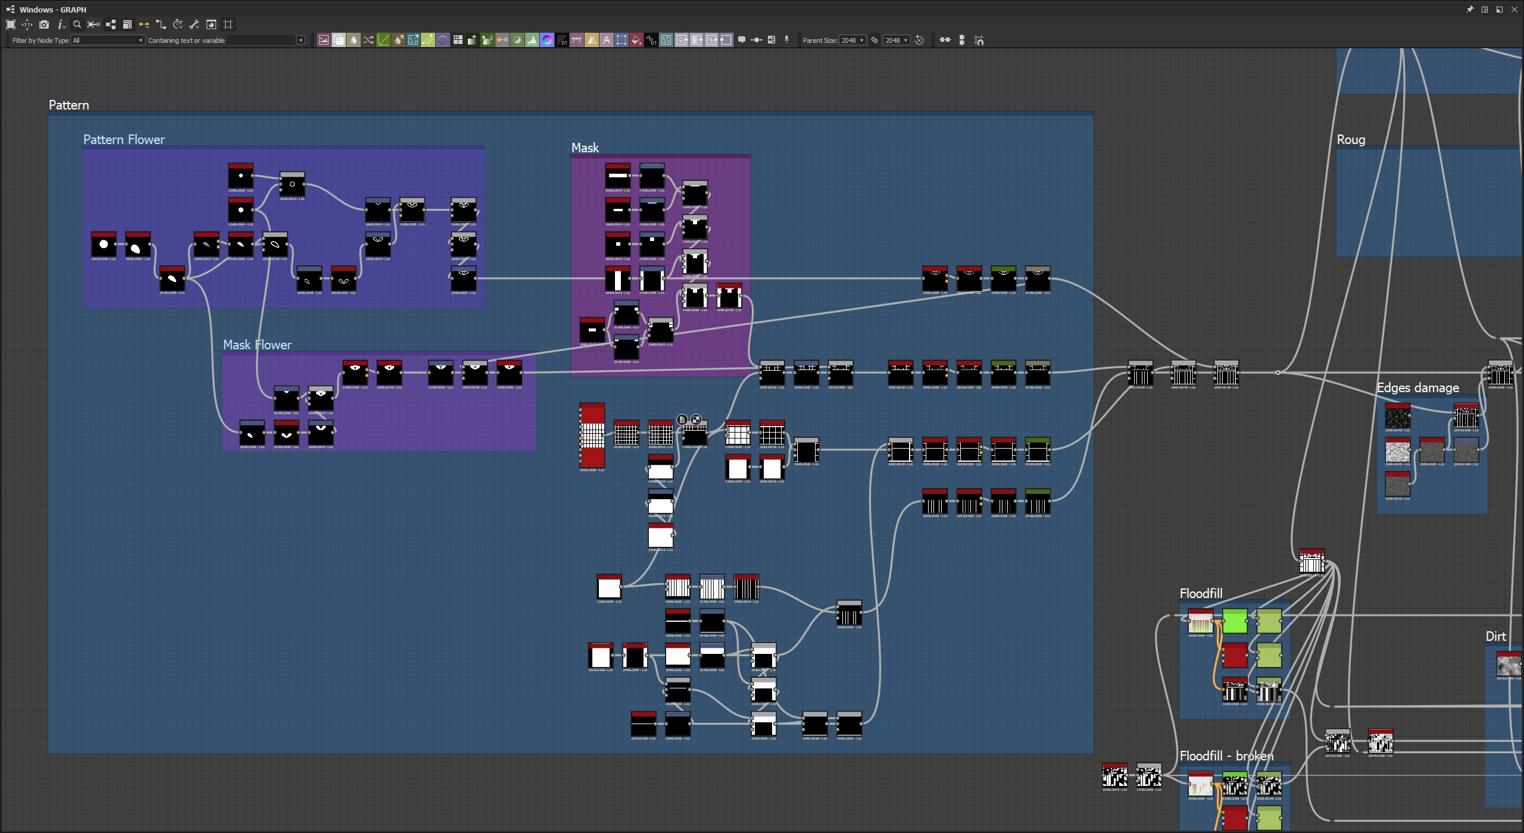Image resolution: width=1524 pixels, height=833 pixels.
Task: Insert a Transform 2D node from the toolbar
Action: tap(622, 40)
